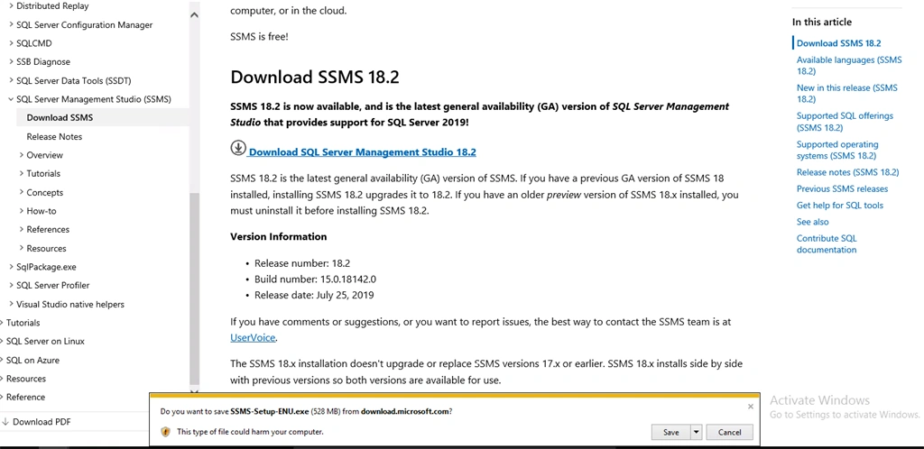This screenshot has width=924, height=449.
Task: Jump to Release notes (SSMS 18.2)
Action: pos(847,172)
